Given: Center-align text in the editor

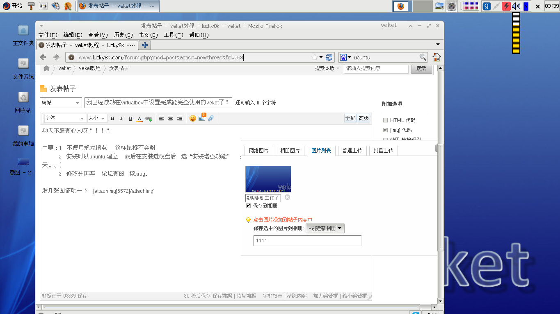Looking at the screenshot, I should pyautogui.click(x=171, y=118).
